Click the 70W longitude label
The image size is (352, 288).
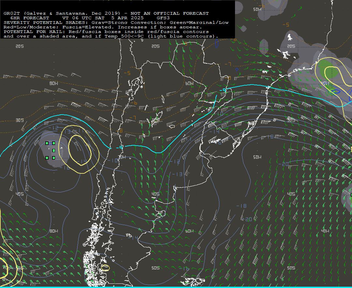pyautogui.click(x=122, y=157)
